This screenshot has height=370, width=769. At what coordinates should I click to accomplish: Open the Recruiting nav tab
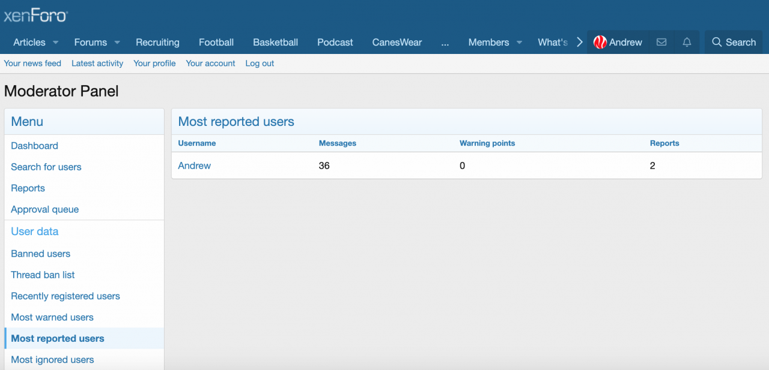157,42
